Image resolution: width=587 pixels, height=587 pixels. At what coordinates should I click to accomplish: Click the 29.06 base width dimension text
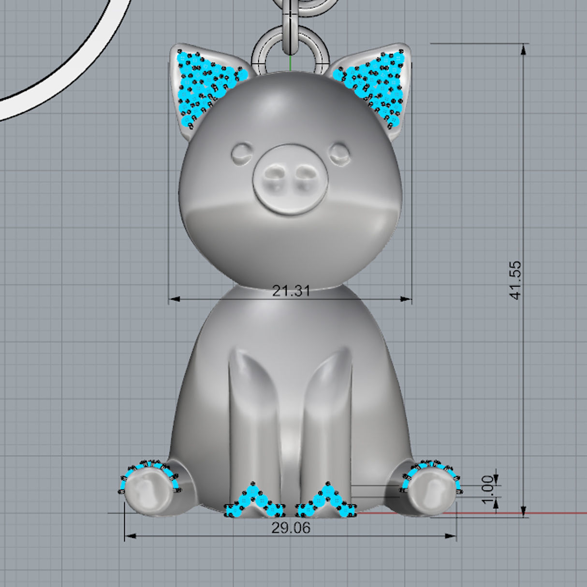[291, 528]
